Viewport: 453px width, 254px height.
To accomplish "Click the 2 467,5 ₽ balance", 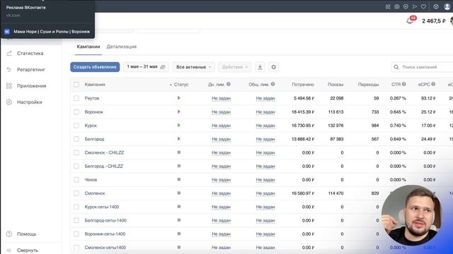I will [434, 20].
